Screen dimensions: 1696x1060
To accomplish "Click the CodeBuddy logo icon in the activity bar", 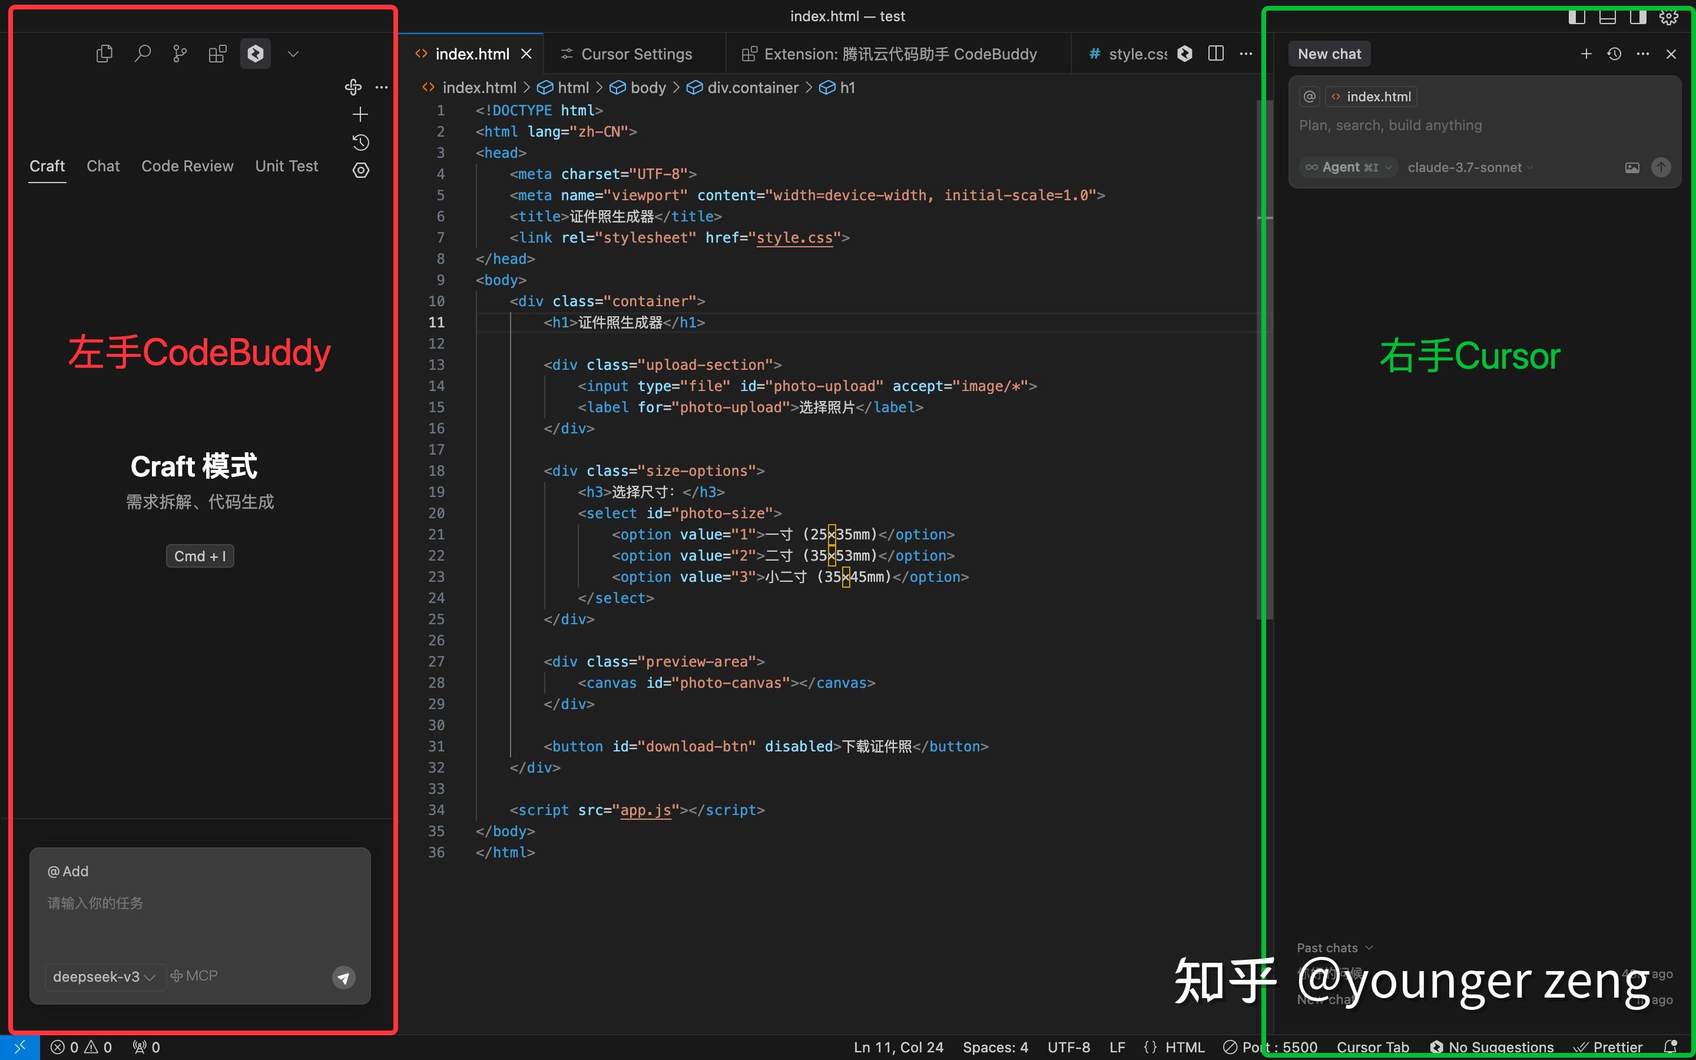I will [x=256, y=53].
